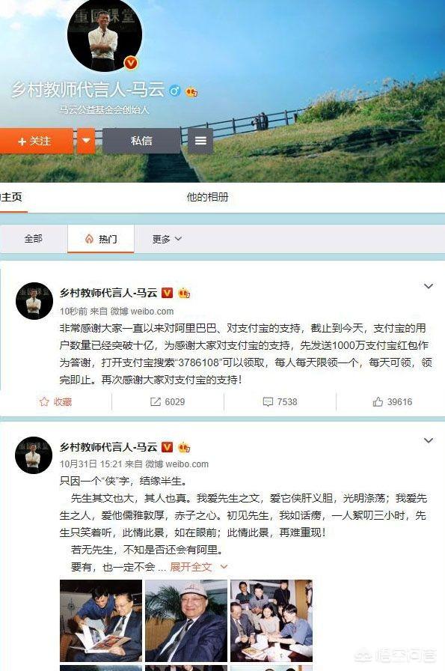Click the orange 关注 follow button
The image size is (445, 671).
pyautogui.click(x=36, y=141)
